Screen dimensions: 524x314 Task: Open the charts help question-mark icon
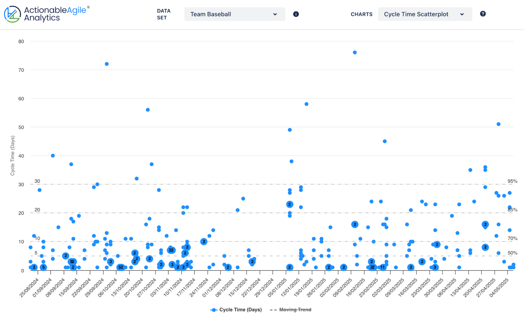click(x=483, y=14)
